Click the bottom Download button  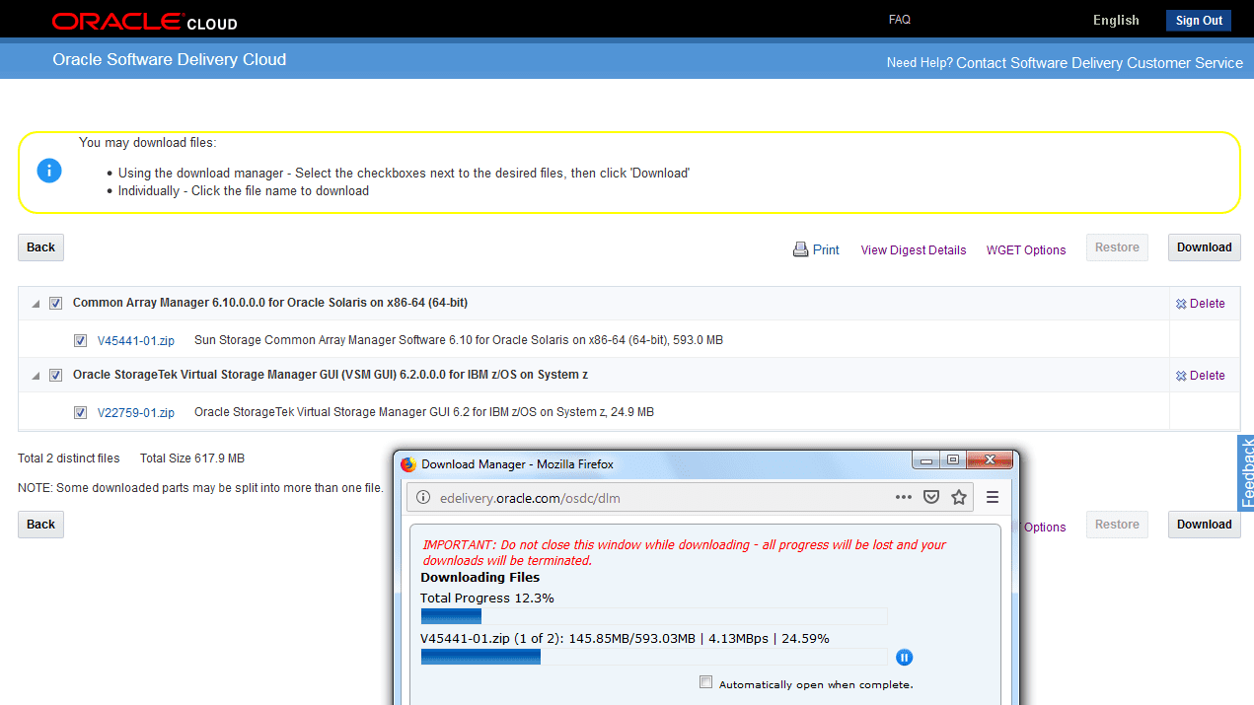point(1204,525)
